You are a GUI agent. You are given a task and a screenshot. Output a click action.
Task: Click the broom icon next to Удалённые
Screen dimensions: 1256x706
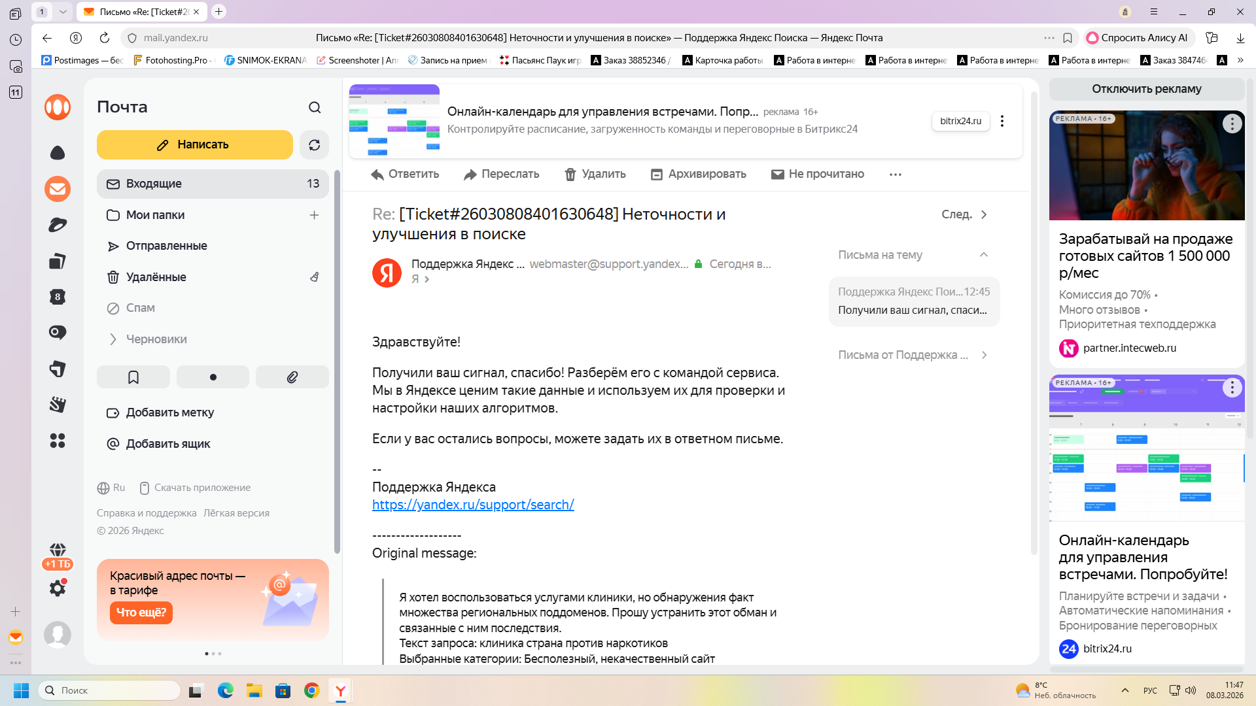point(315,277)
